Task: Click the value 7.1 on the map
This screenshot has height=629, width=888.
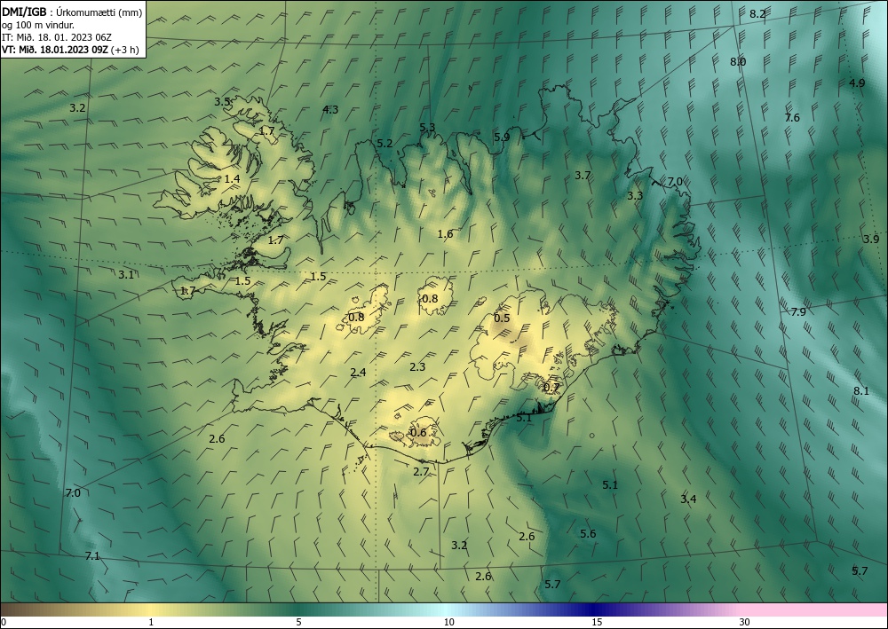Action: 92,556
